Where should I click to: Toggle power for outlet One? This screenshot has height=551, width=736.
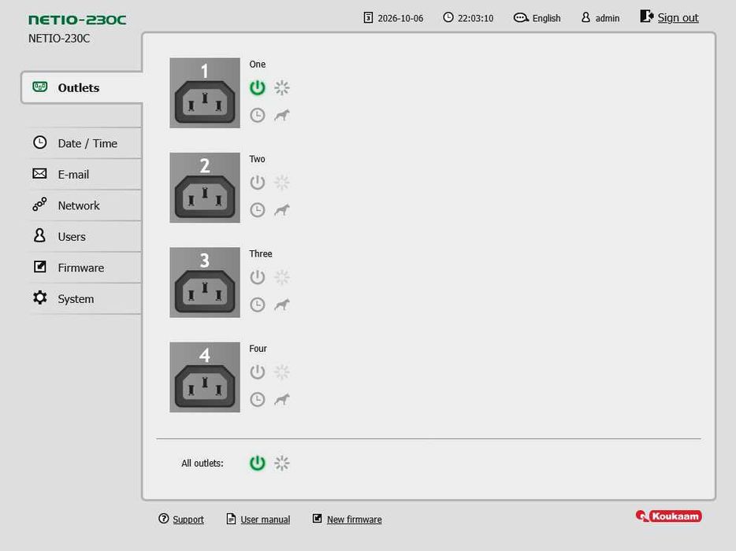tap(257, 87)
